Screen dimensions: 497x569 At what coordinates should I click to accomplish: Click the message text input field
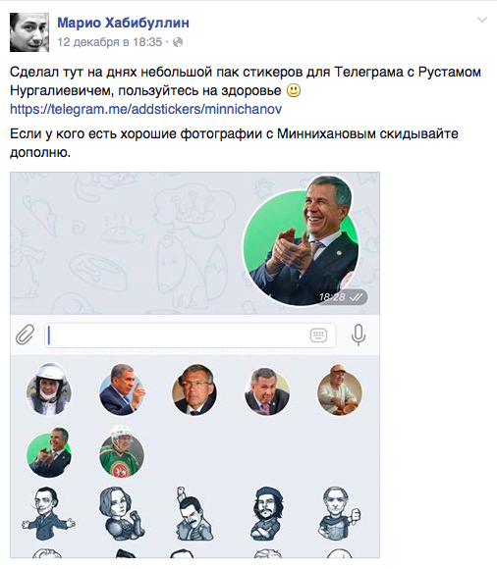[x=191, y=335]
